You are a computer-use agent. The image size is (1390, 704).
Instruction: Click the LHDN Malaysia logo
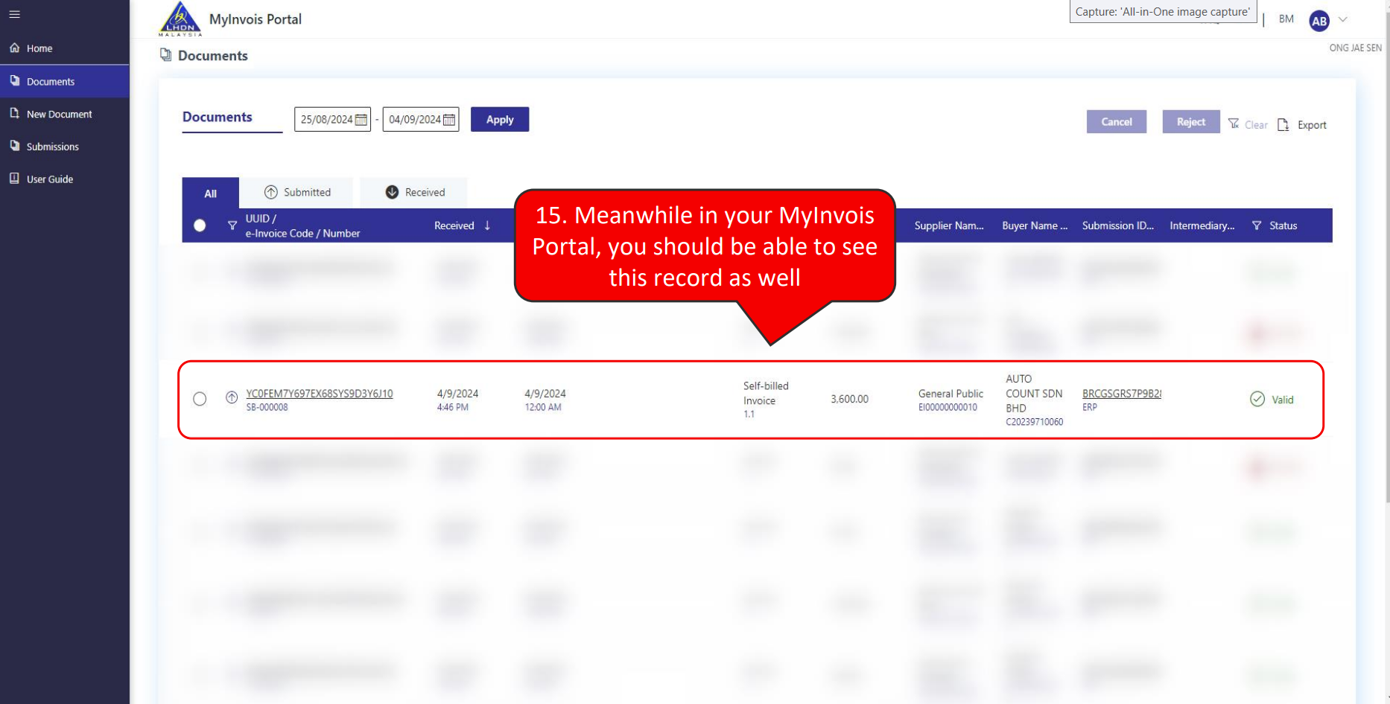click(x=180, y=19)
